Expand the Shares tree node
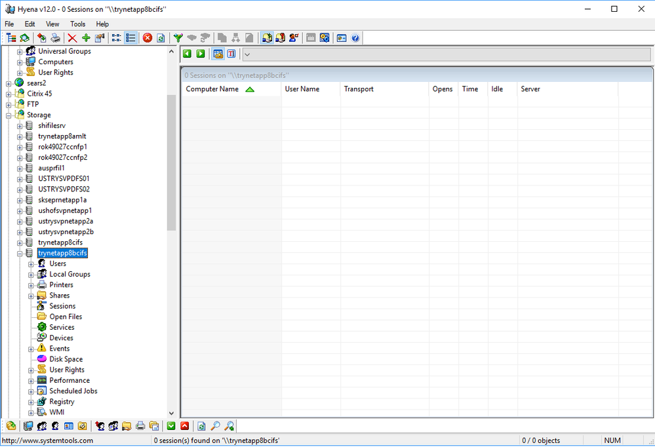655x447 pixels. (31, 296)
